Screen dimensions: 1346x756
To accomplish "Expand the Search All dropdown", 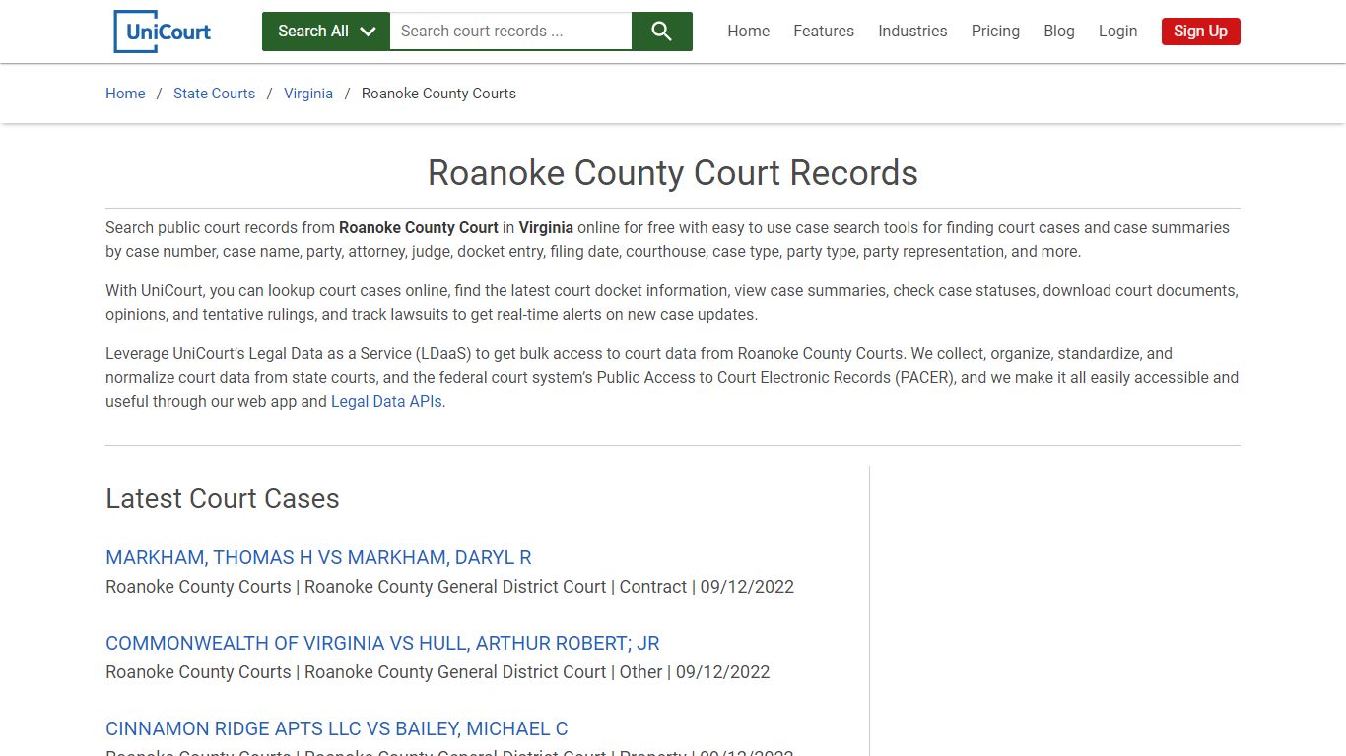I will pyautogui.click(x=326, y=31).
